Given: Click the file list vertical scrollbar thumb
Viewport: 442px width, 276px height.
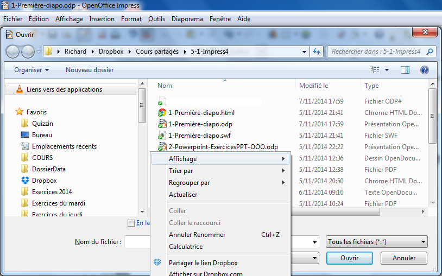Looking at the screenshot, I should tap(432, 116).
